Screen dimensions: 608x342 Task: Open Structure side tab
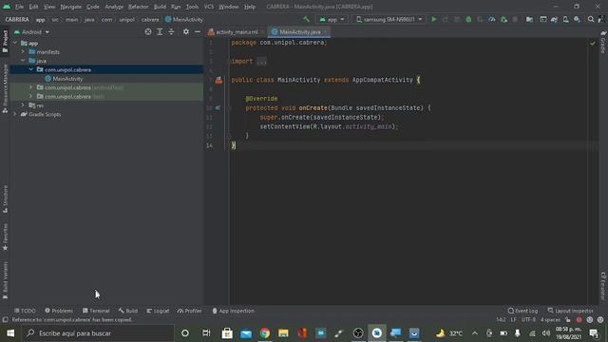pos(5,199)
